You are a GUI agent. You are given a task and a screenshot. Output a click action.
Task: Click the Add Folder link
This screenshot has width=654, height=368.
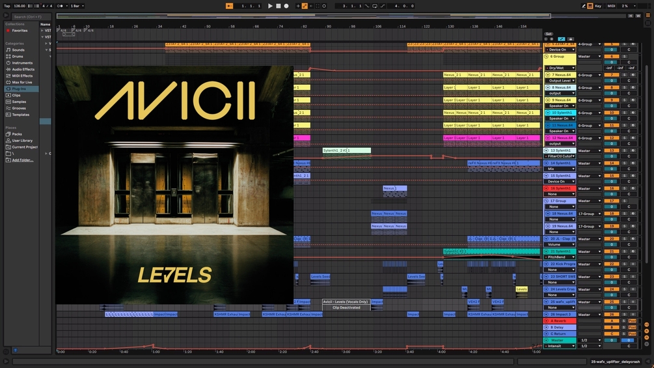tap(23, 160)
